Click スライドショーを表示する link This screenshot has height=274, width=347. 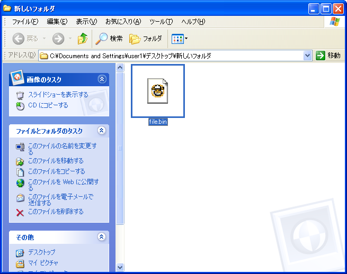pyautogui.click(x=58, y=95)
